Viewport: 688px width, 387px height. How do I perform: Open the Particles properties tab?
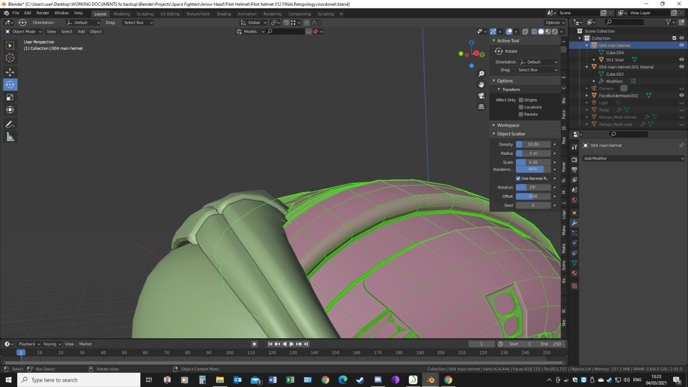click(574, 233)
